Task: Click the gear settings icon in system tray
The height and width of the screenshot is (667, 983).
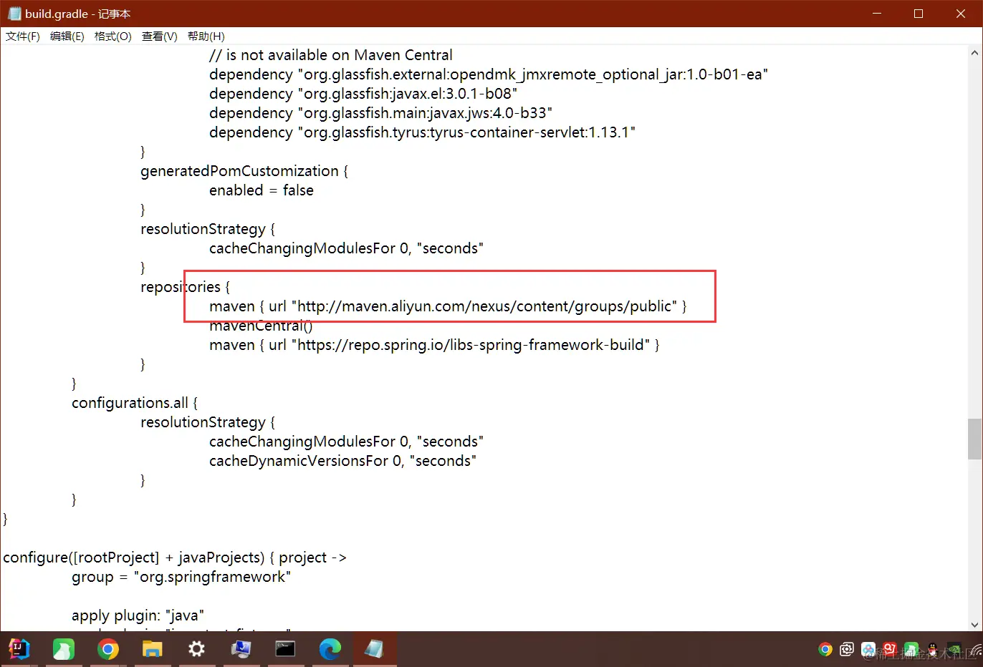Action: (847, 650)
